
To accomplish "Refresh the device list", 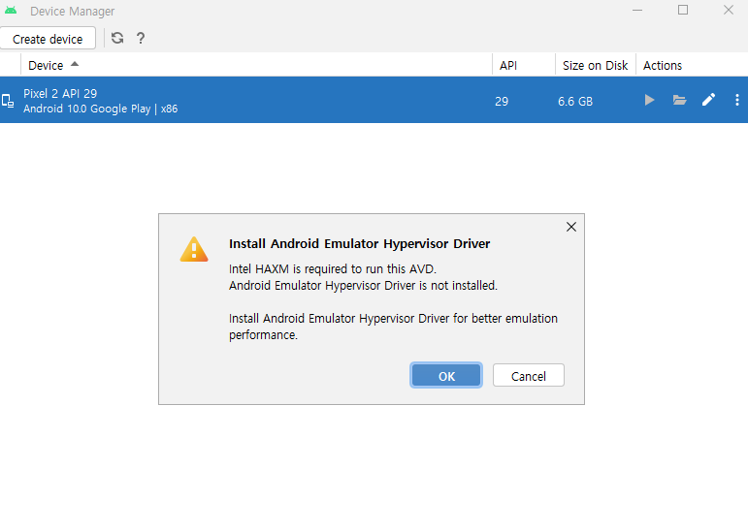I will (x=117, y=38).
